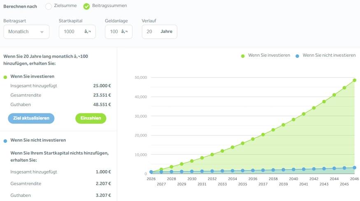Click the Geldanlage amount field

(x=114, y=32)
